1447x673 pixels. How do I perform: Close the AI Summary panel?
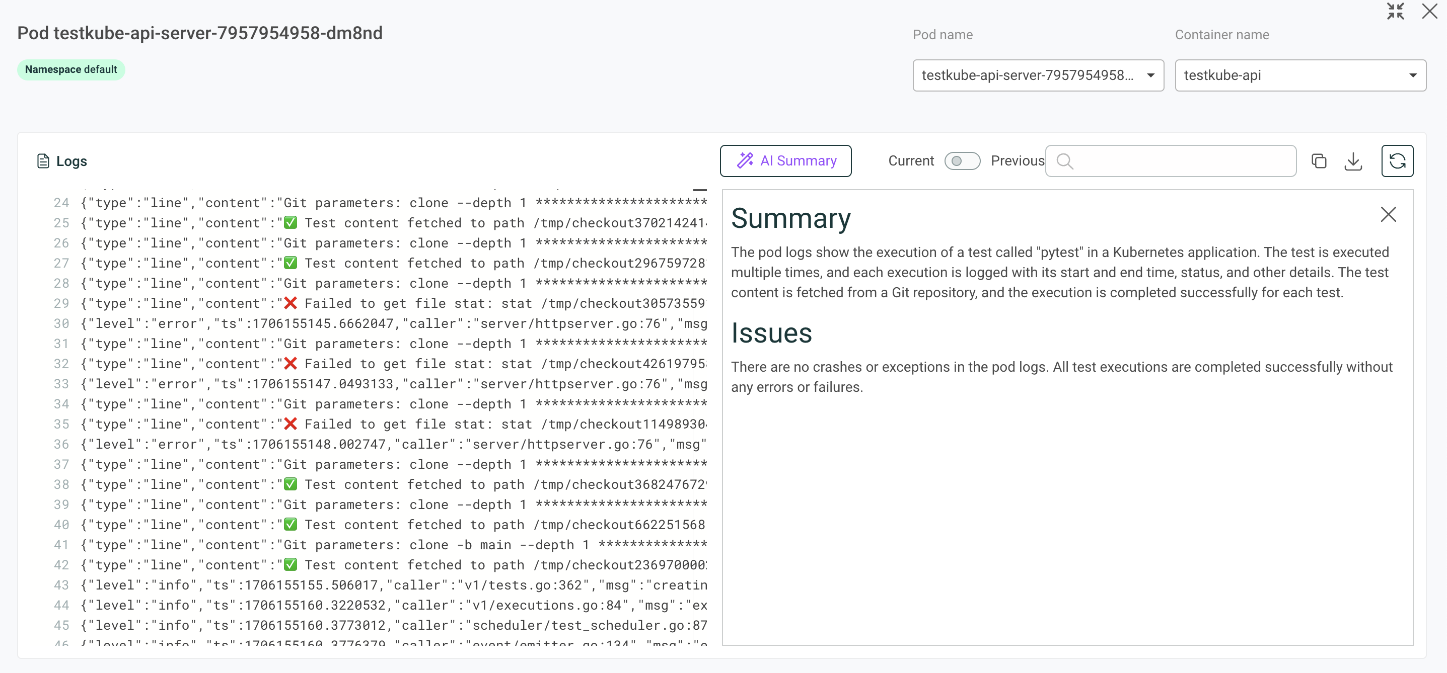pos(1388,214)
